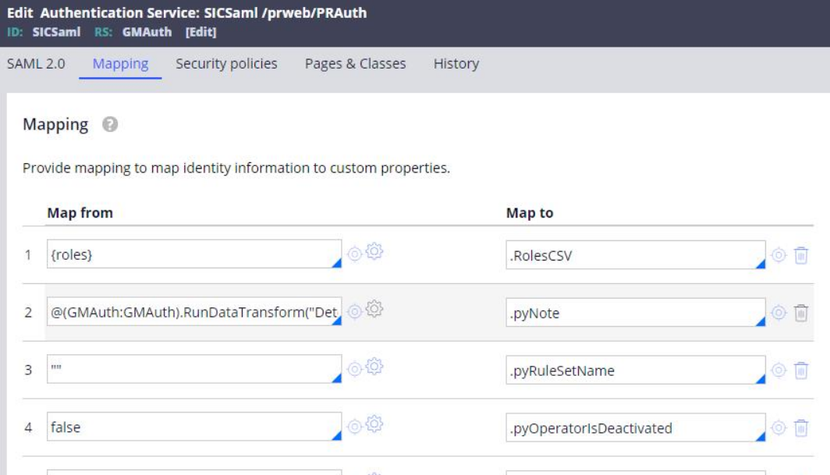Select the Mapping tab
The image size is (830, 475).
point(121,63)
